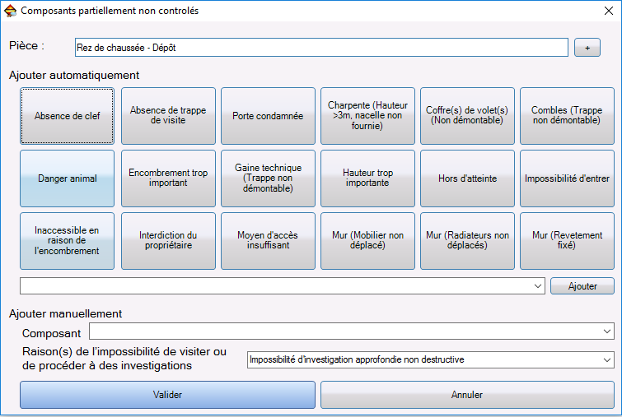Cancel with the Annuler button
Image resolution: width=622 pixels, height=417 pixels.
coord(467,395)
